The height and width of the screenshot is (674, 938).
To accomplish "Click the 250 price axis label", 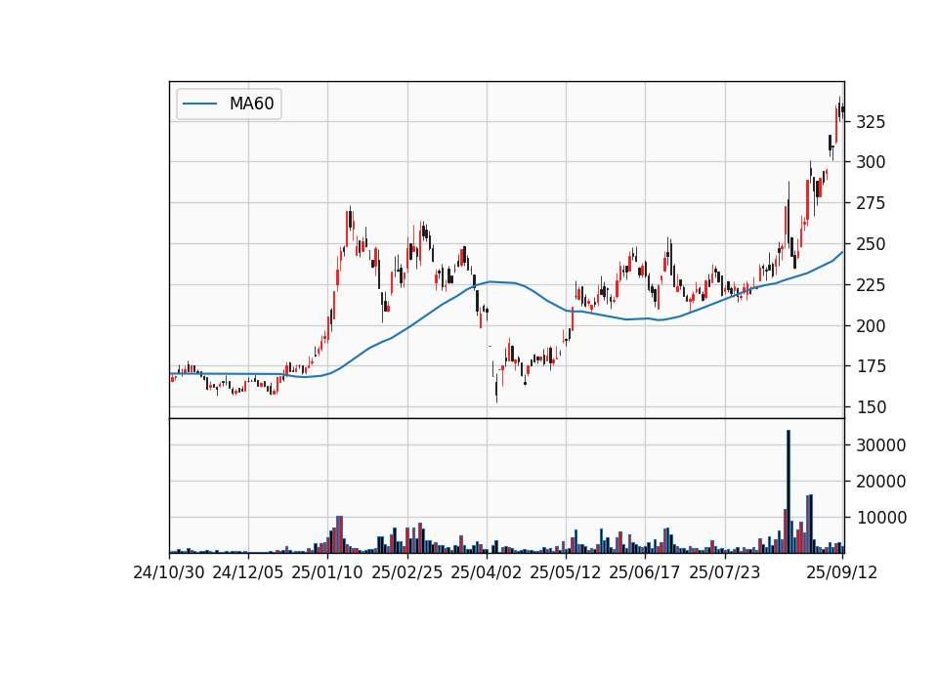I will coord(871,244).
